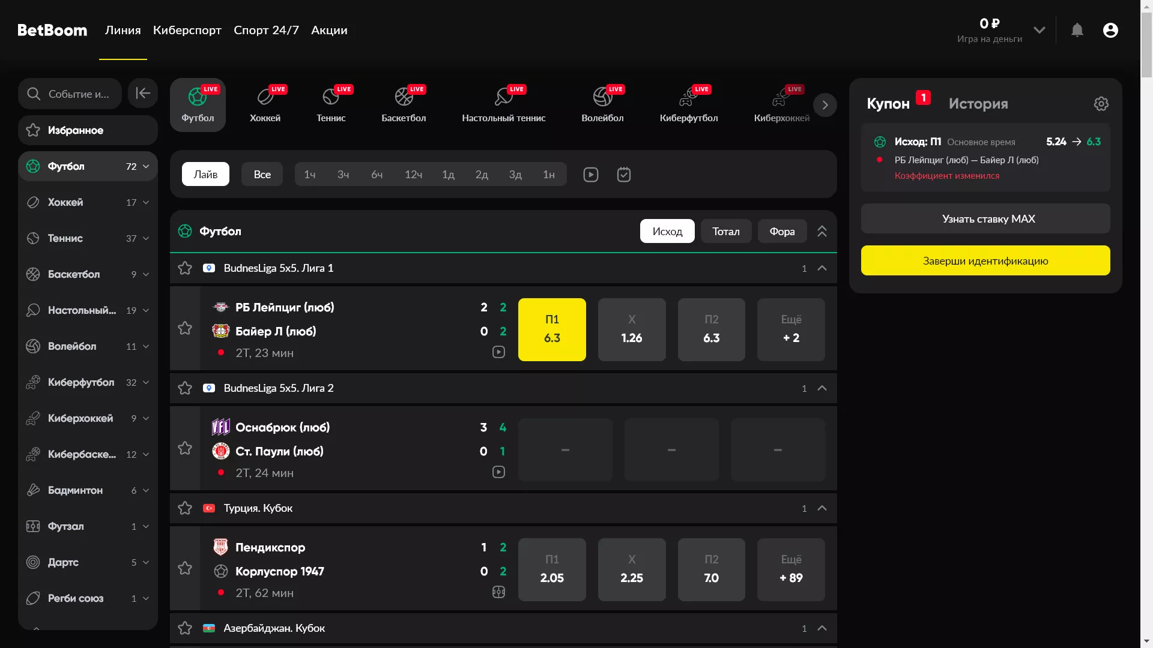The image size is (1153, 648).
Task: Open user profile account icon
Action: coord(1110,30)
